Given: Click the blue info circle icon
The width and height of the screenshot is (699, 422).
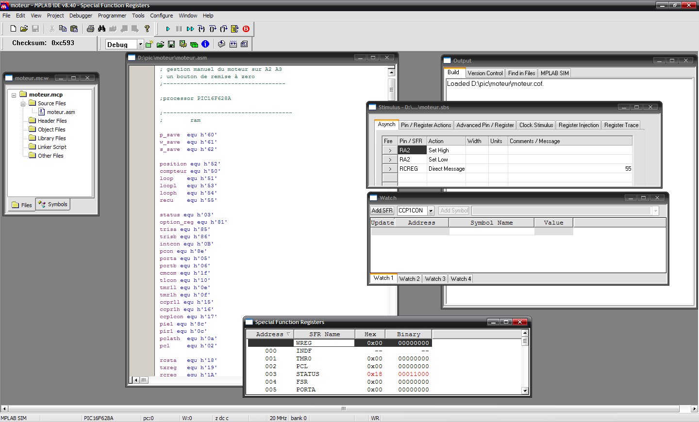Looking at the screenshot, I should click(x=205, y=44).
